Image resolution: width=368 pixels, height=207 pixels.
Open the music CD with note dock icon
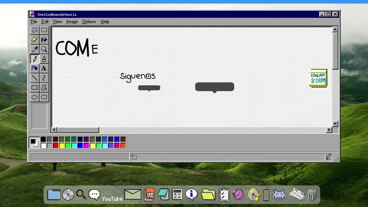(x=254, y=195)
